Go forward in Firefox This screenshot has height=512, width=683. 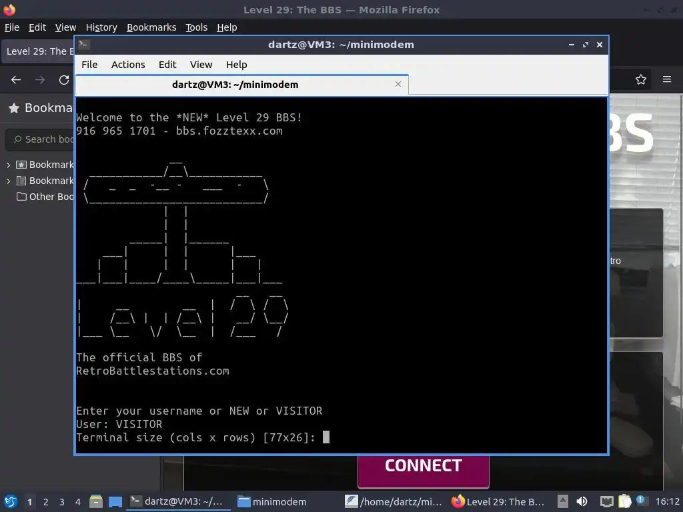point(40,80)
